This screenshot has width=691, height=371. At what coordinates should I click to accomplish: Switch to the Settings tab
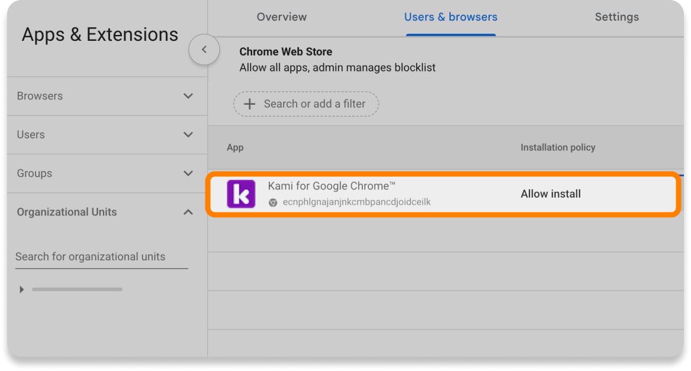pyautogui.click(x=617, y=17)
